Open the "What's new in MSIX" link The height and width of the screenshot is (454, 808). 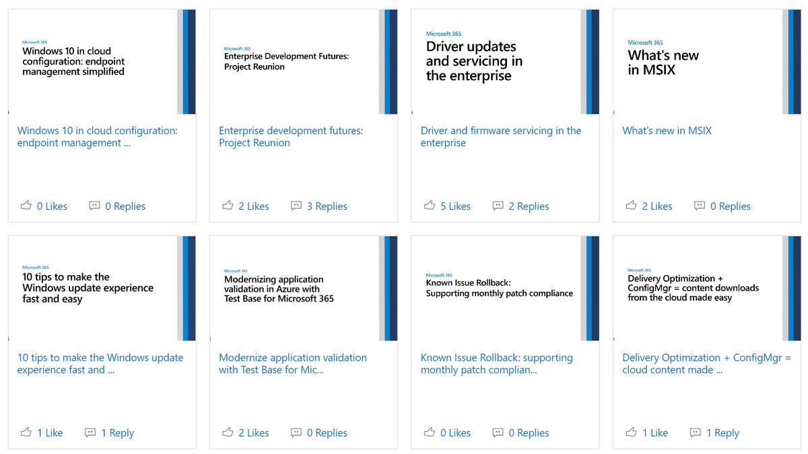(x=667, y=130)
